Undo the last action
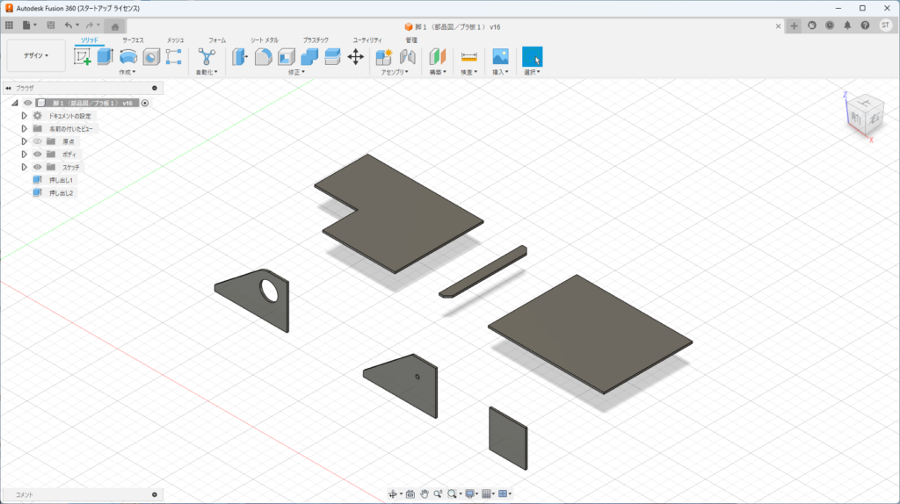Image resolution: width=900 pixels, height=504 pixels. pyautogui.click(x=69, y=25)
